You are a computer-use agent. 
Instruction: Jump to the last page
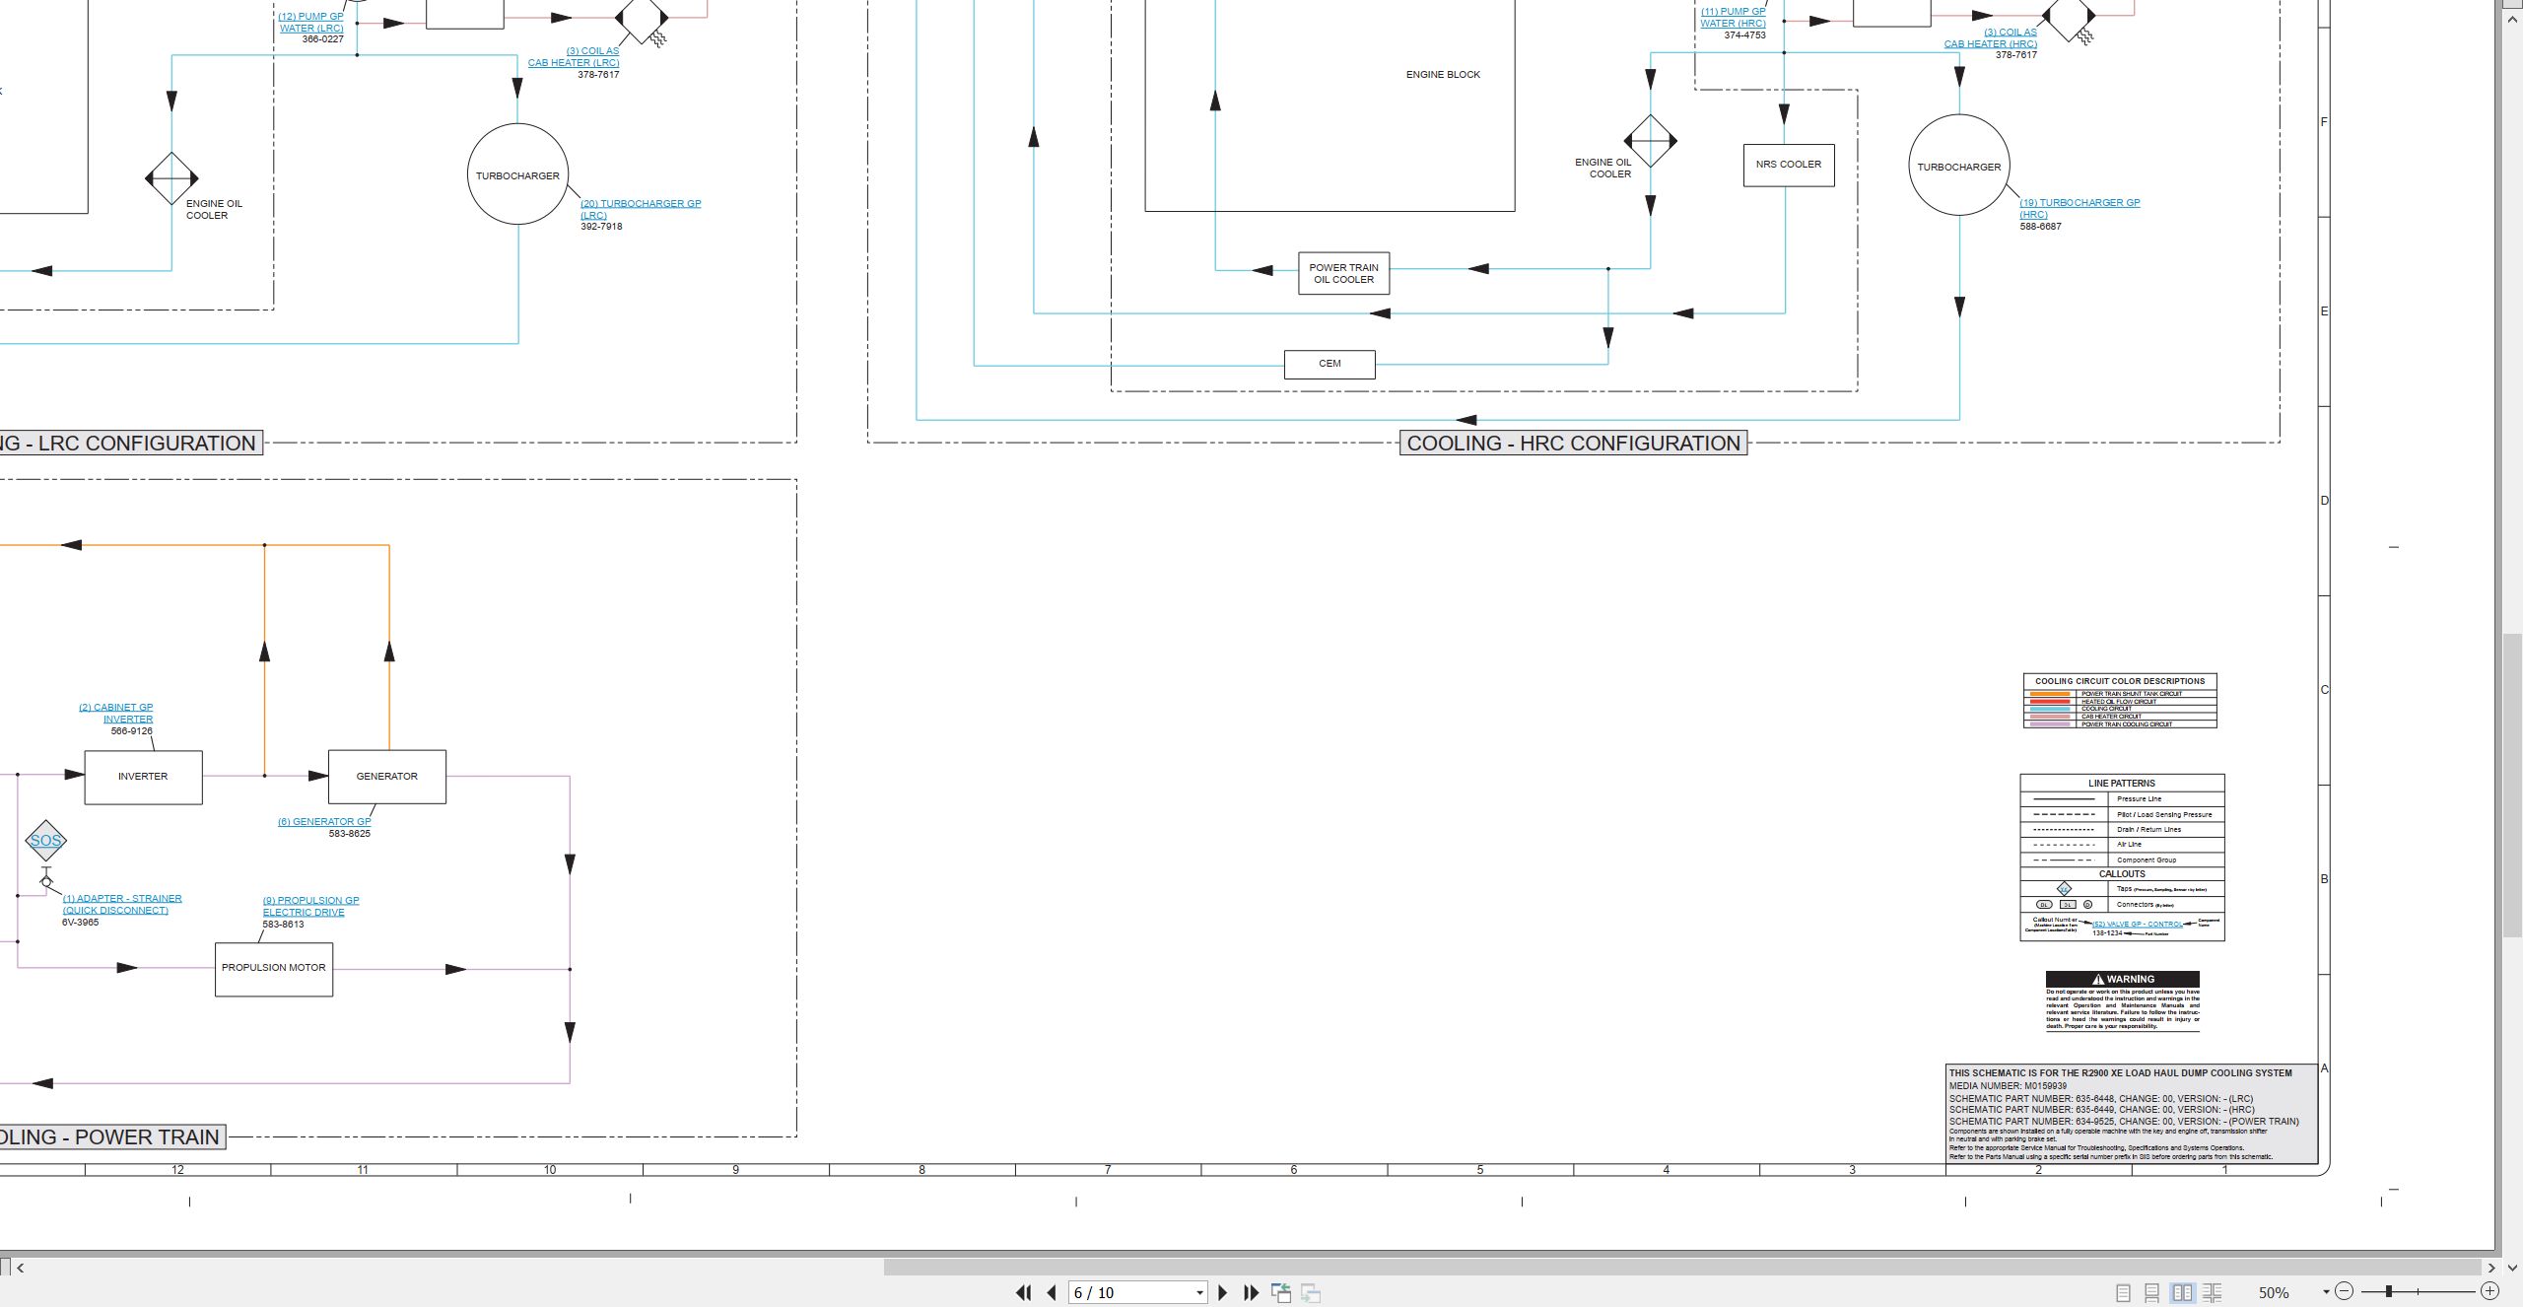point(1252,1292)
